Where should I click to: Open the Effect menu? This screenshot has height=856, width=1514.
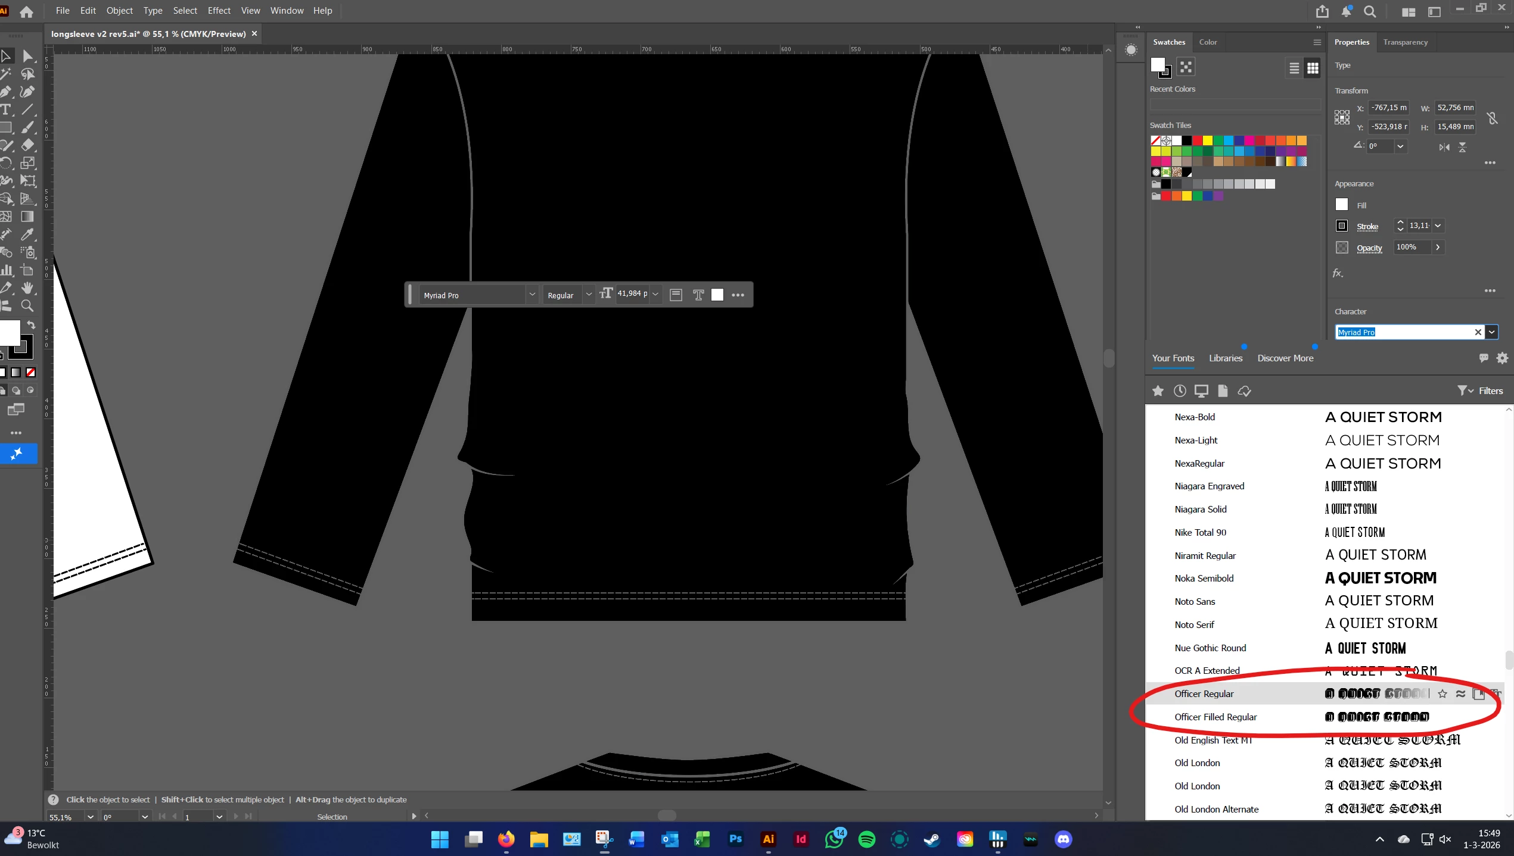219,11
